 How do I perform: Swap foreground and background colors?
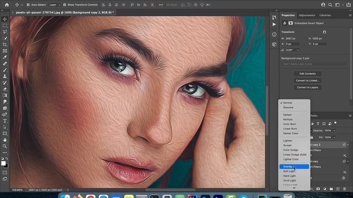[7, 158]
